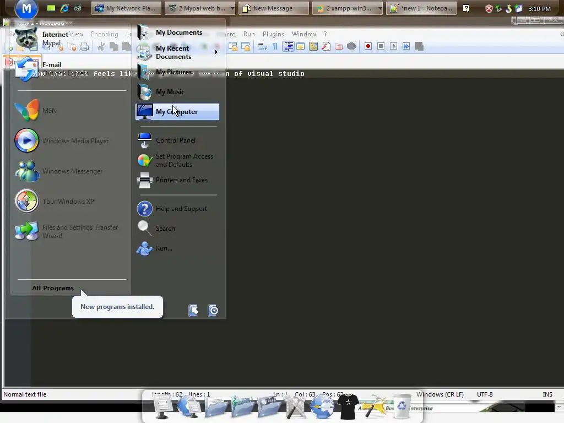
Task: Switch to New Message taskbar window
Action: click(273, 8)
